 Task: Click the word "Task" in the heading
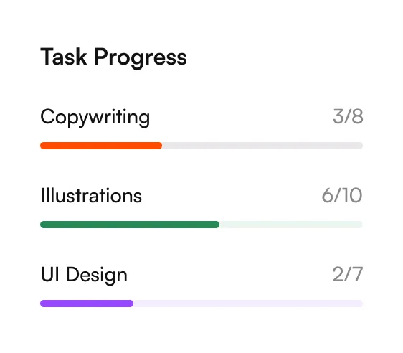point(64,57)
